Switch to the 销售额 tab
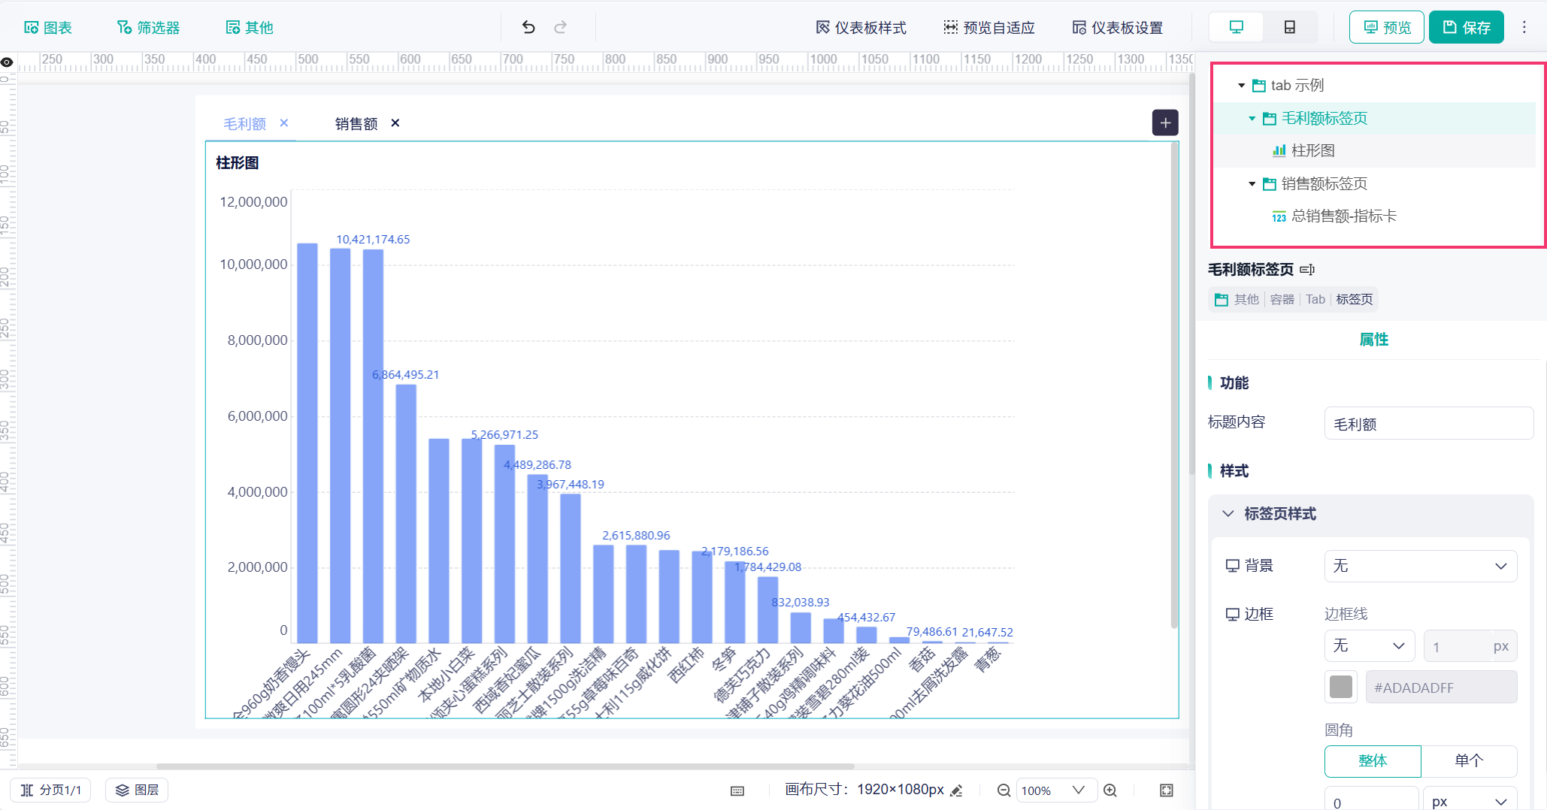1547x810 pixels. 356,123
